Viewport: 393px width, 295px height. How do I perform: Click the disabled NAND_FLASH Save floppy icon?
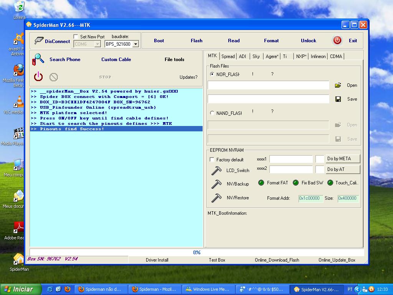click(x=338, y=139)
